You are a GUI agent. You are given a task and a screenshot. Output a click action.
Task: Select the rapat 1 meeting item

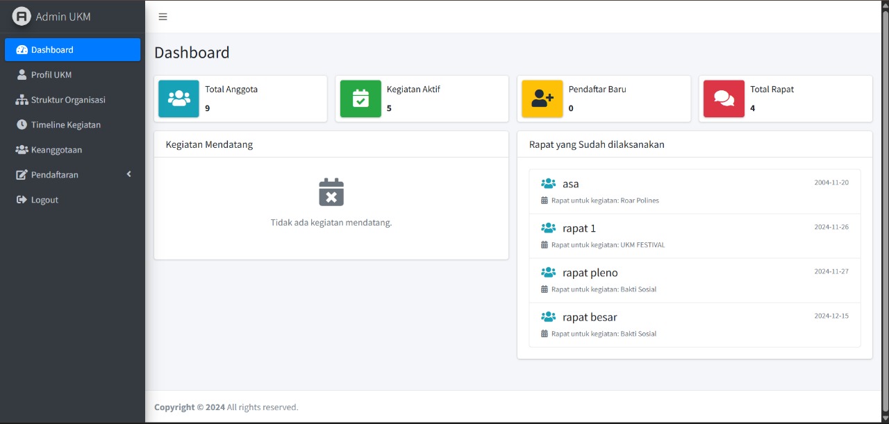tap(579, 228)
